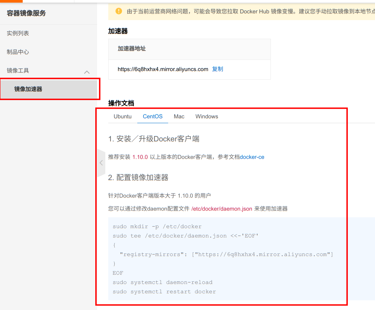The height and width of the screenshot is (310, 375).
Task: Click the 加速器 section heading
Action: [118, 31]
